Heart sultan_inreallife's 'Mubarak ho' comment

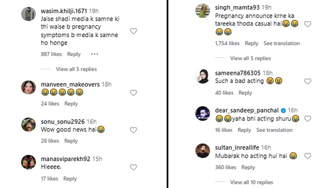tap(307, 156)
